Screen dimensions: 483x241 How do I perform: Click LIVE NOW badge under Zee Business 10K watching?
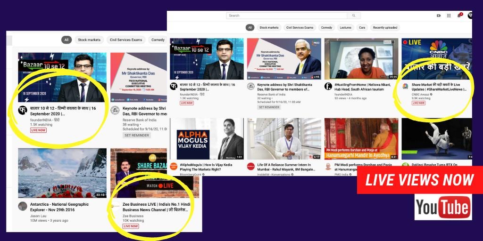click(131, 226)
